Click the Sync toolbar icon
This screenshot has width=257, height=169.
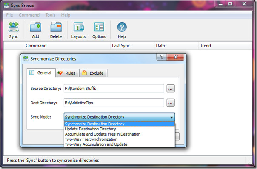point(14,27)
